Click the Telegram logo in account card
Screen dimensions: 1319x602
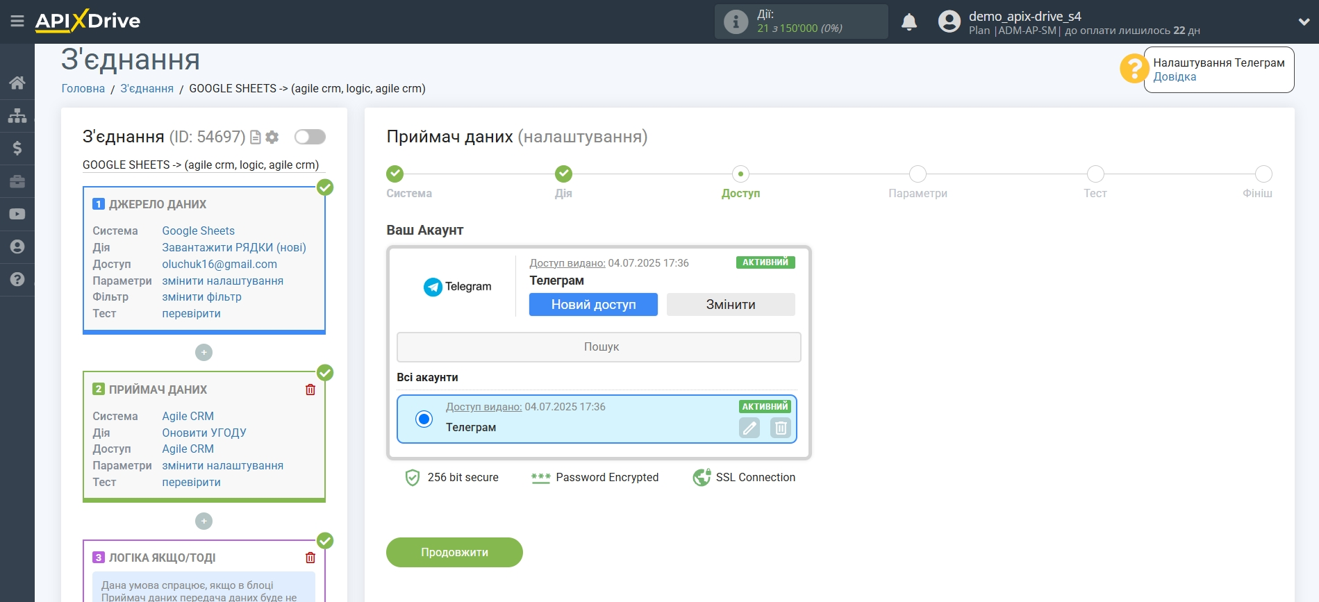[457, 287]
